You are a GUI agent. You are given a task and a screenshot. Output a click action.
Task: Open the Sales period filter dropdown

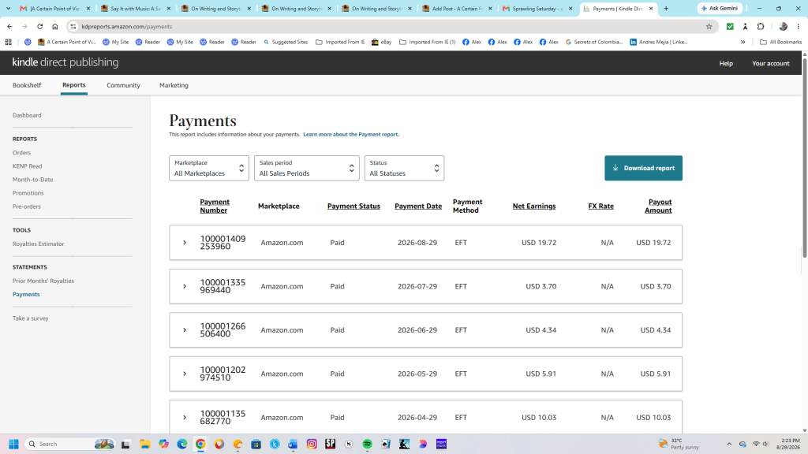[307, 168]
